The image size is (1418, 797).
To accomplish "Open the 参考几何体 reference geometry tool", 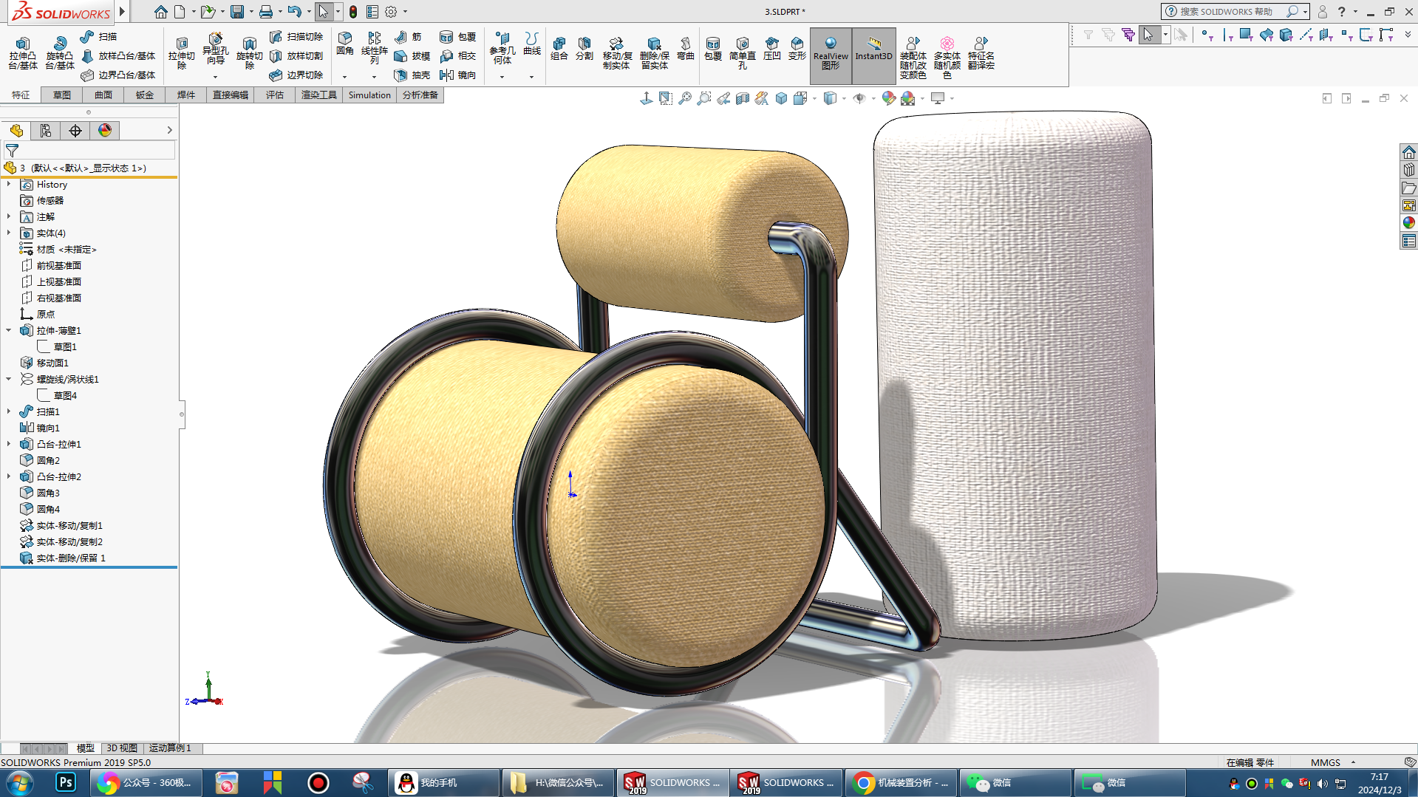I will [x=502, y=48].
